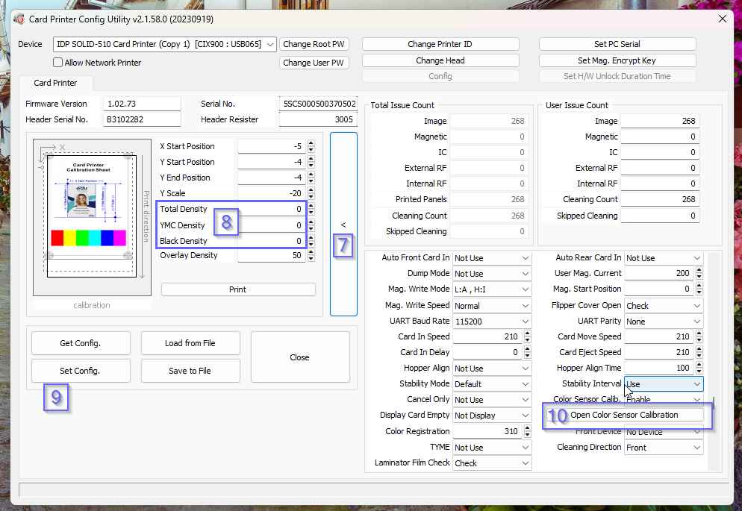Click the Header Serial No. field

pyautogui.click(x=142, y=119)
